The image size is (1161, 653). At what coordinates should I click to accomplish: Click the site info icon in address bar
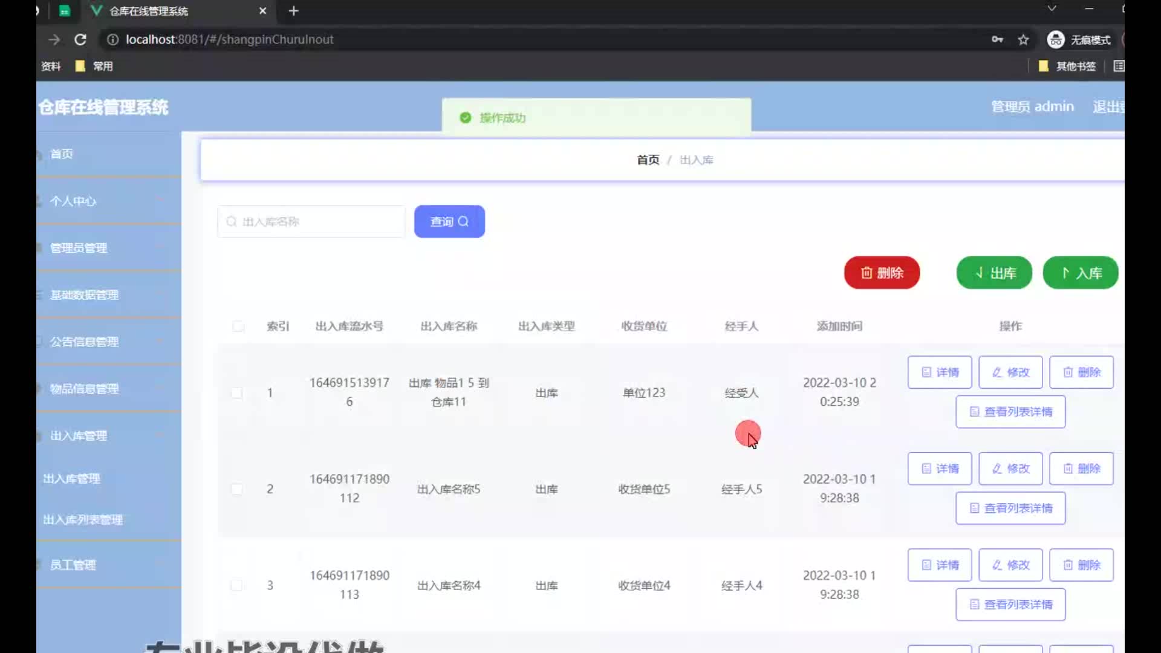[112, 39]
